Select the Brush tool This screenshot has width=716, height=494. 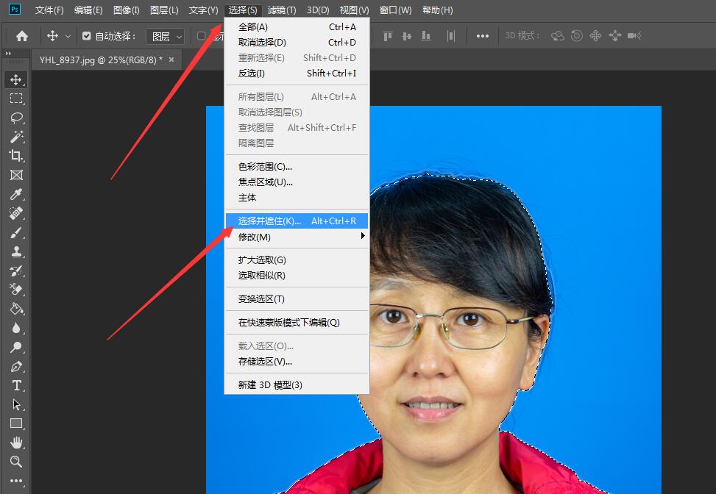(16, 232)
